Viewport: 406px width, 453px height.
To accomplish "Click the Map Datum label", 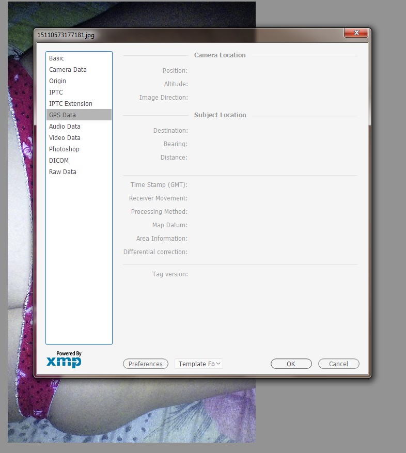I will [x=170, y=225].
